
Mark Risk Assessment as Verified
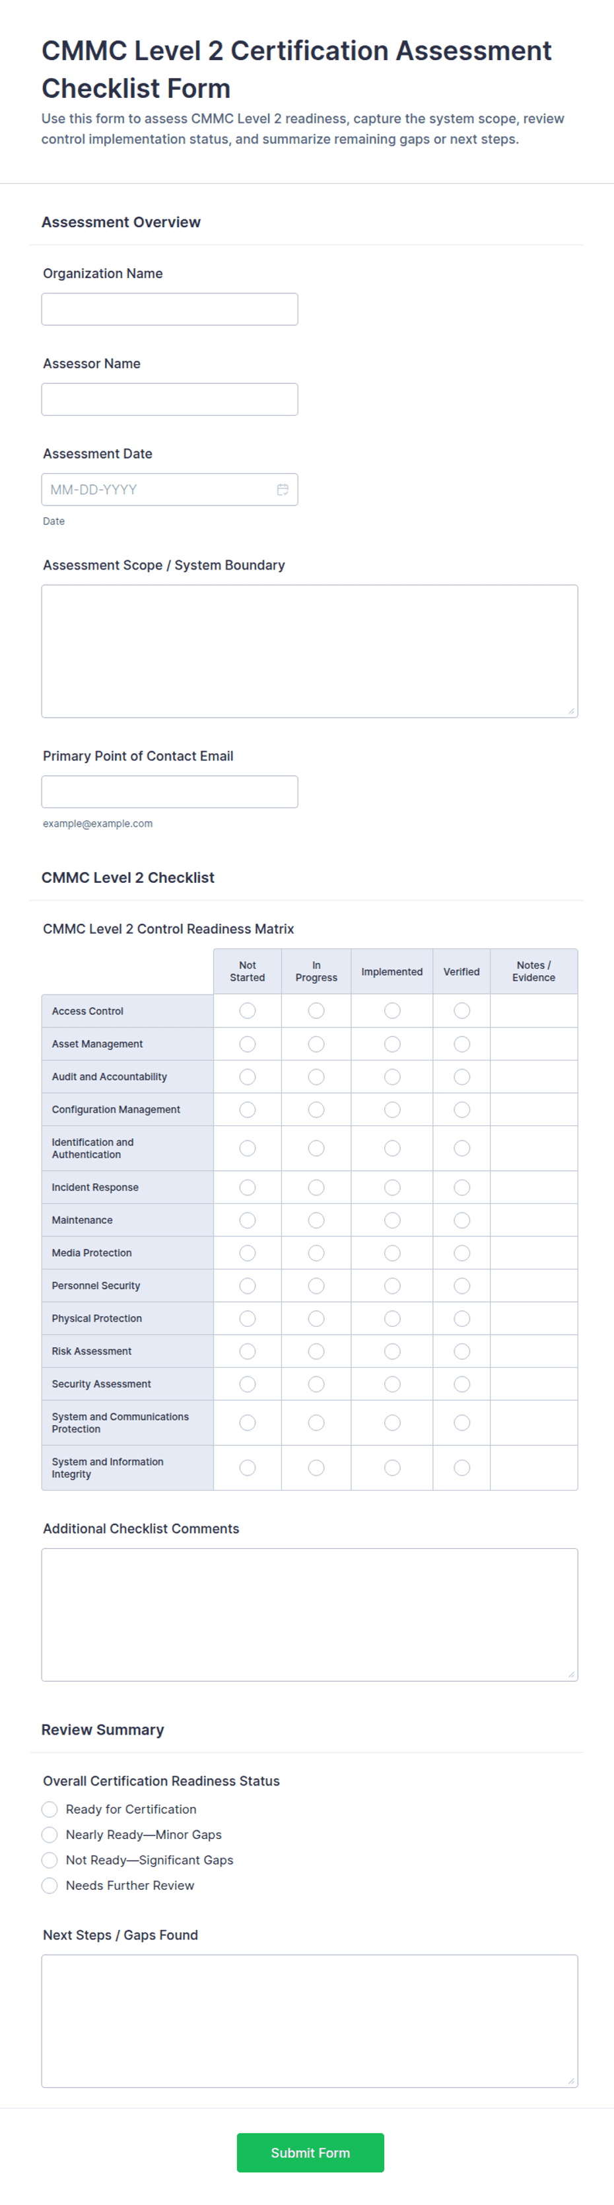point(461,1351)
